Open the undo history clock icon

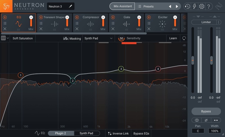pyautogui.click(x=187, y=6)
